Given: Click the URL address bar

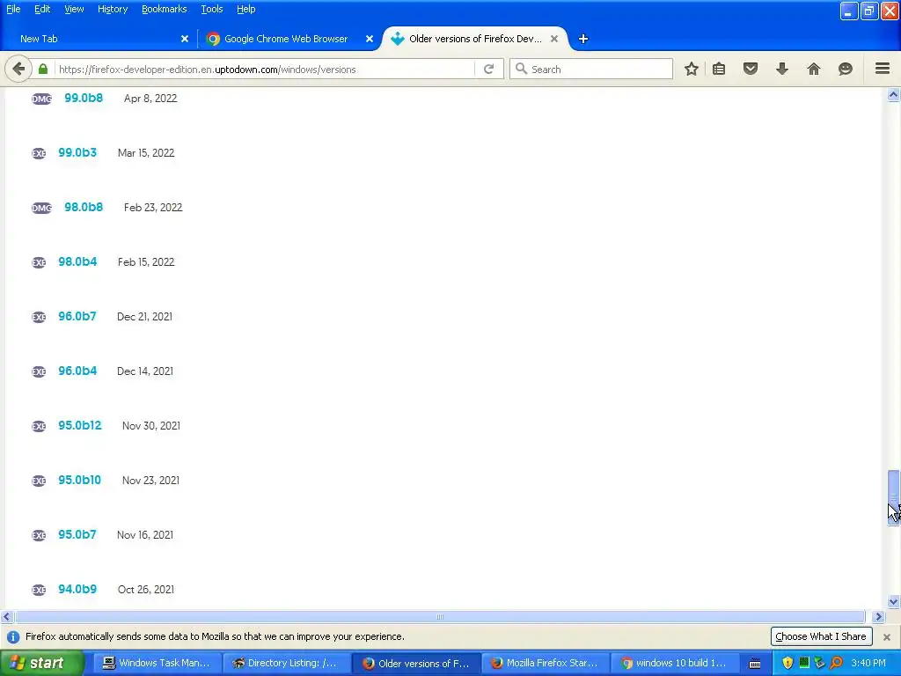Looking at the screenshot, I should click(x=264, y=69).
